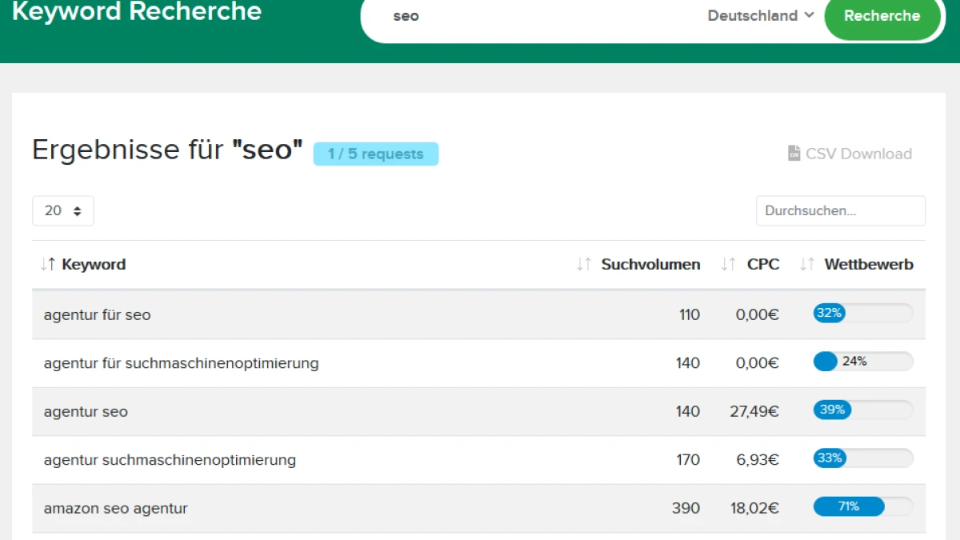Click the 'Ergebnisse für seo' heading
Screen dimensions: 960x540
(167, 150)
